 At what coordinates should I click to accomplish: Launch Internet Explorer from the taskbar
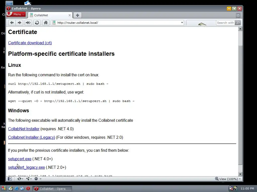[17, 188]
